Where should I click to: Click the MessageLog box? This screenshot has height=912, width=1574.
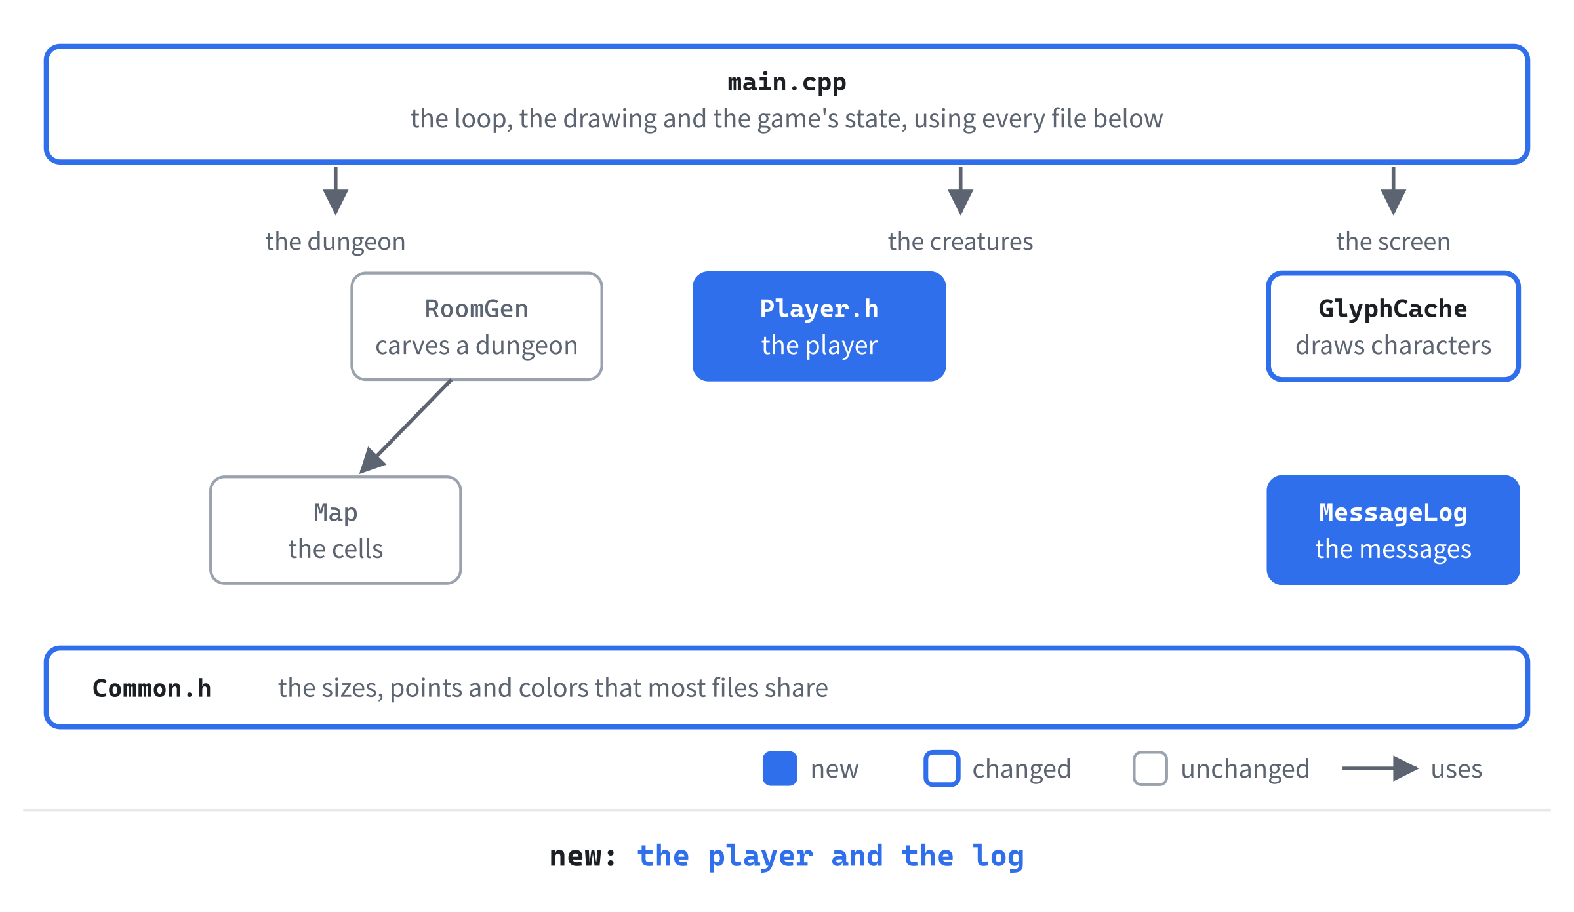1393,530
